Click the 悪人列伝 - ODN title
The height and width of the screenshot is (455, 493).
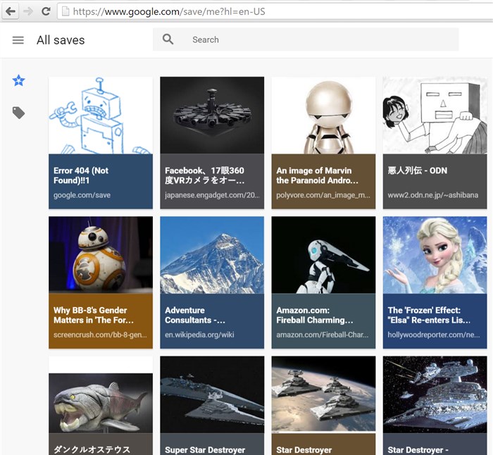pyautogui.click(x=417, y=170)
